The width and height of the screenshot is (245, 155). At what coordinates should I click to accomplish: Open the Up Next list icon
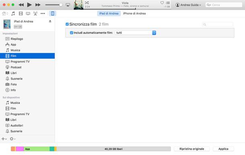(168, 3)
